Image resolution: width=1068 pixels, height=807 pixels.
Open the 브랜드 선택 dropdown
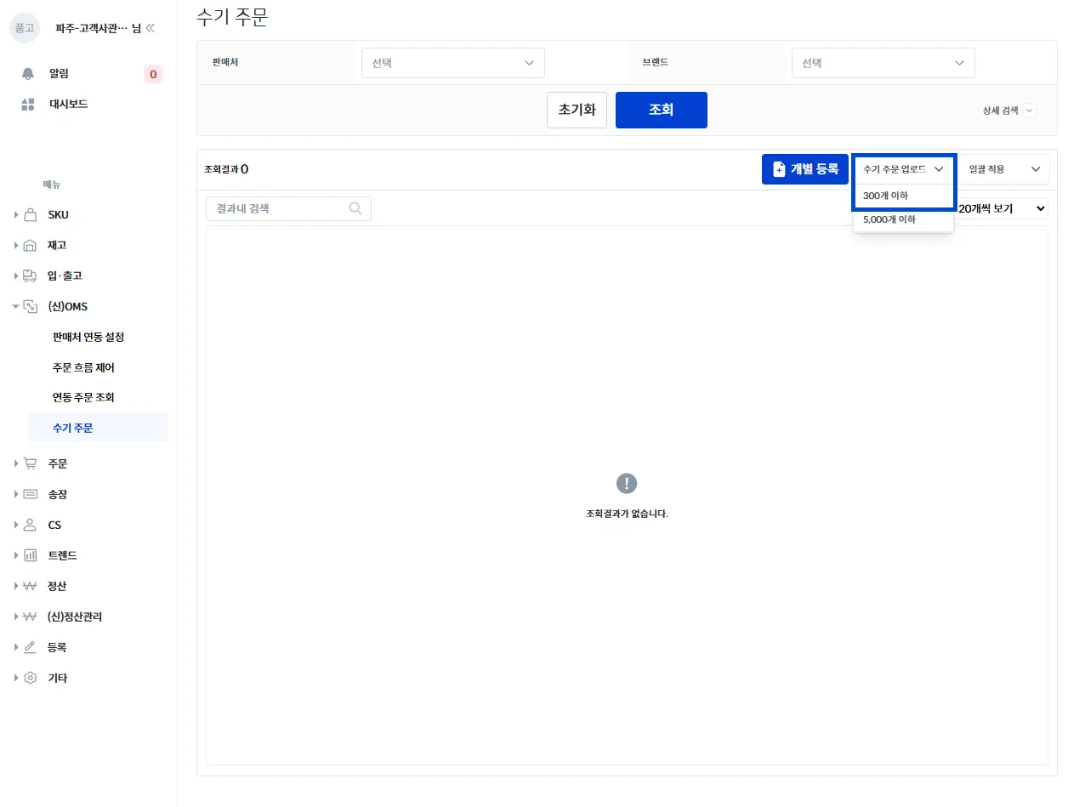click(x=883, y=63)
